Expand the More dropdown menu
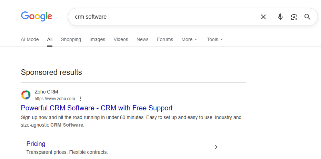Viewport: 321px width, 159px height. pyautogui.click(x=189, y=39)
